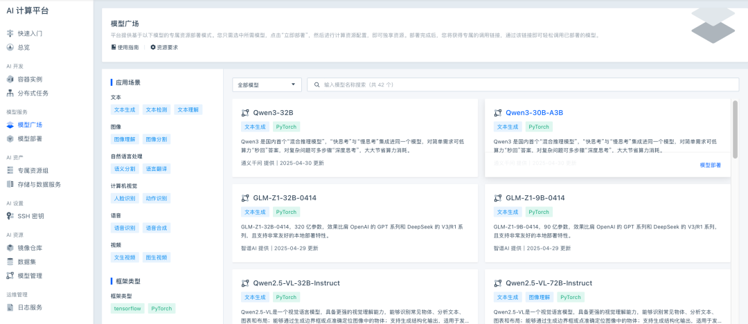Open 模型管理 in the sidebar

click(x=30, y=276)
